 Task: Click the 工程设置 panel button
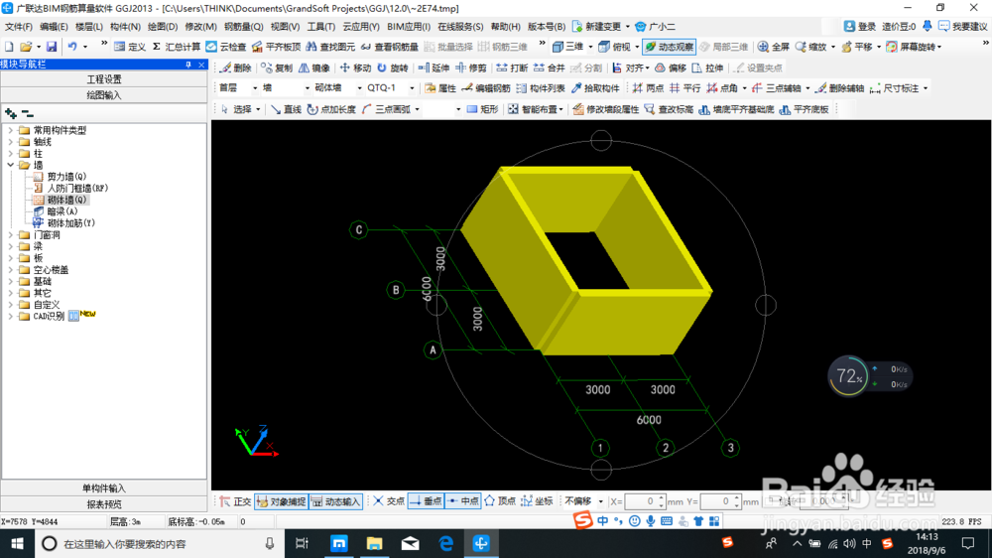point(104,79)
